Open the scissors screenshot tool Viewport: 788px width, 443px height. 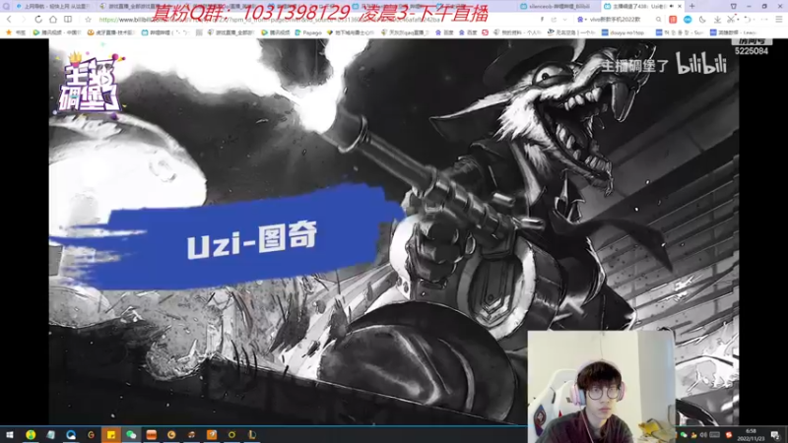tap(732, 20)
